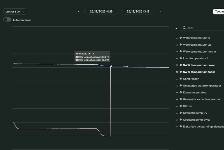Click hidden-eye icon next to Kamertemperatuur
Image resolution: width=224 pixels, height=150 pixels.
point(177,93)
